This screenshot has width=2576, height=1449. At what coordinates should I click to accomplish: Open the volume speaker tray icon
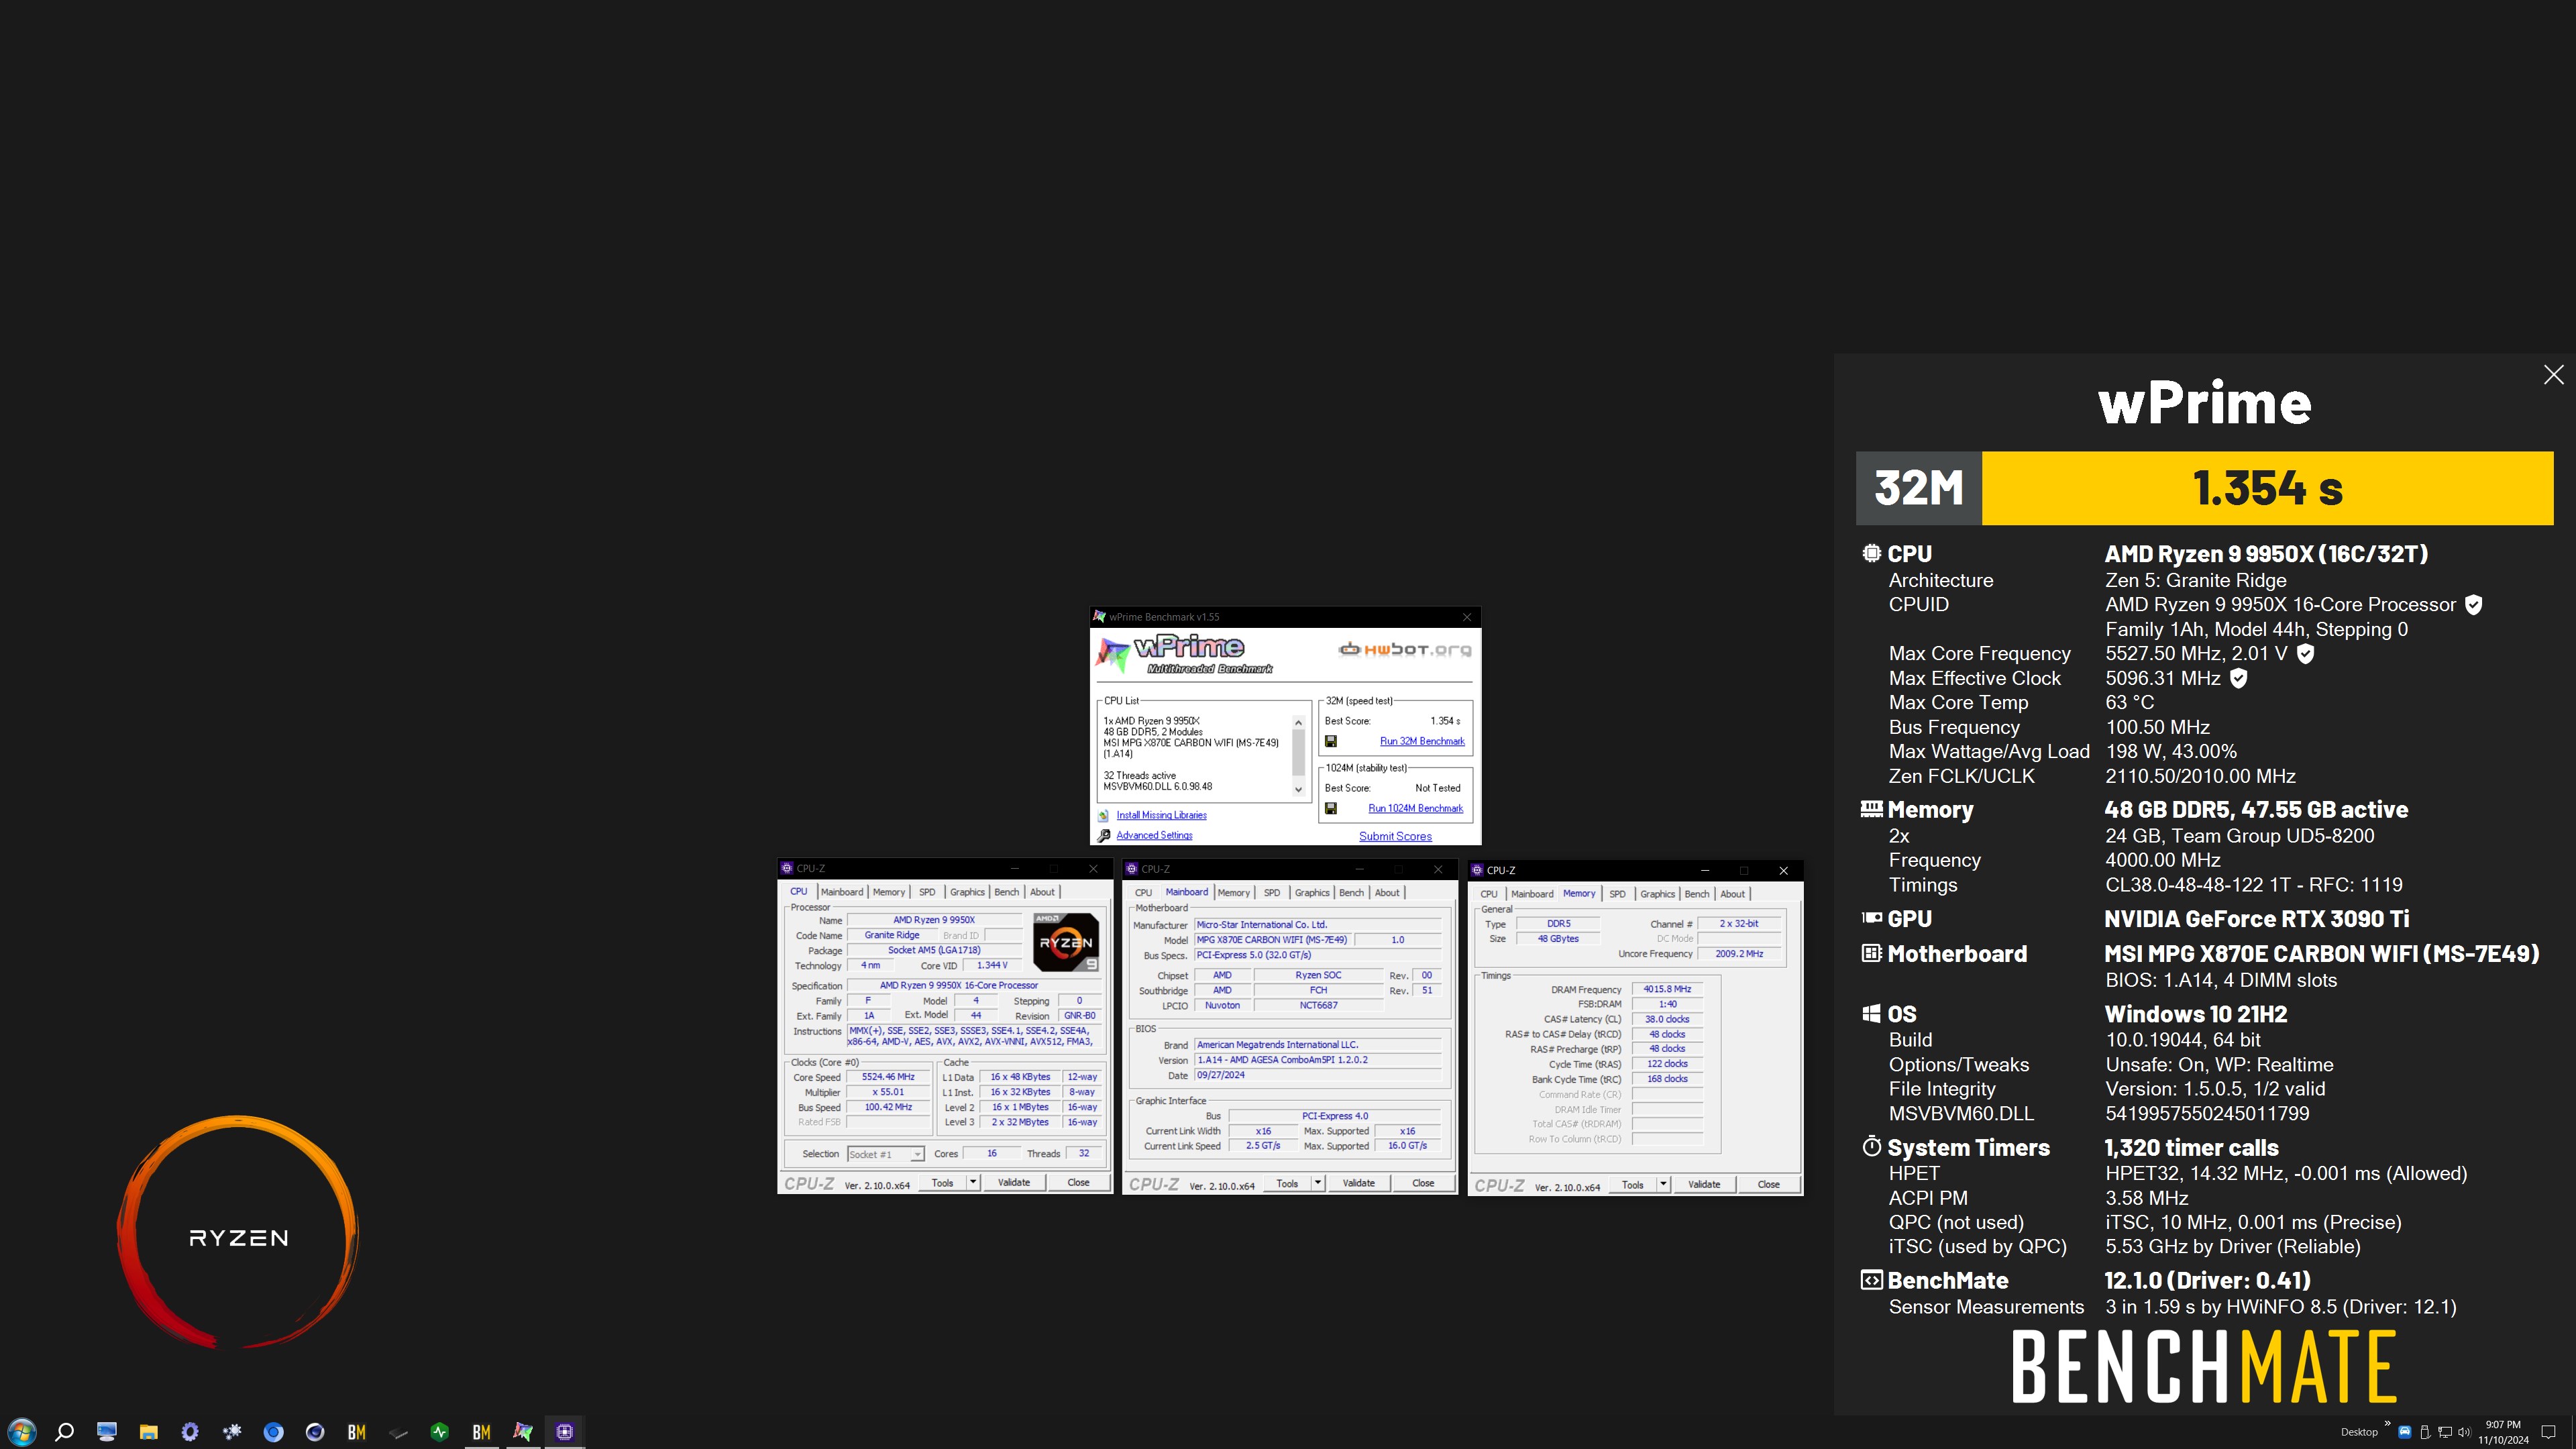click(x=2464, y=1431)
